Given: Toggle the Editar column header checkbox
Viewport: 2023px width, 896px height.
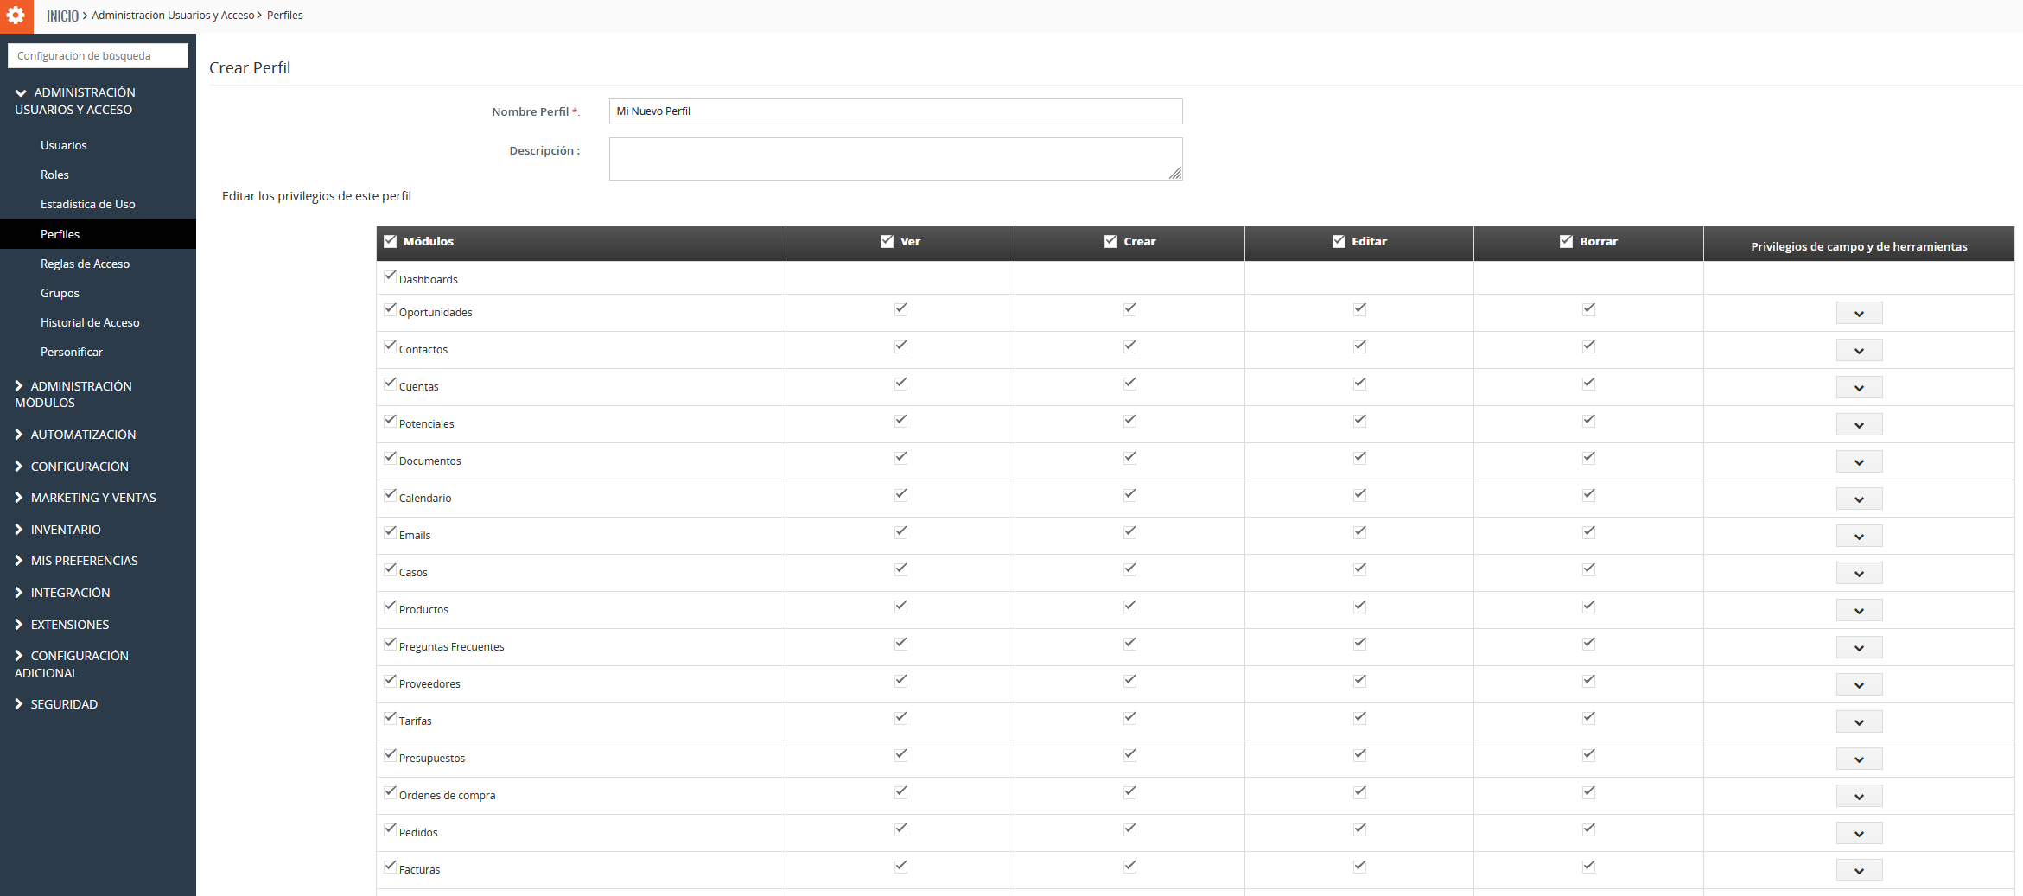Looking at the screenshot, I should tap(1339, 241).
